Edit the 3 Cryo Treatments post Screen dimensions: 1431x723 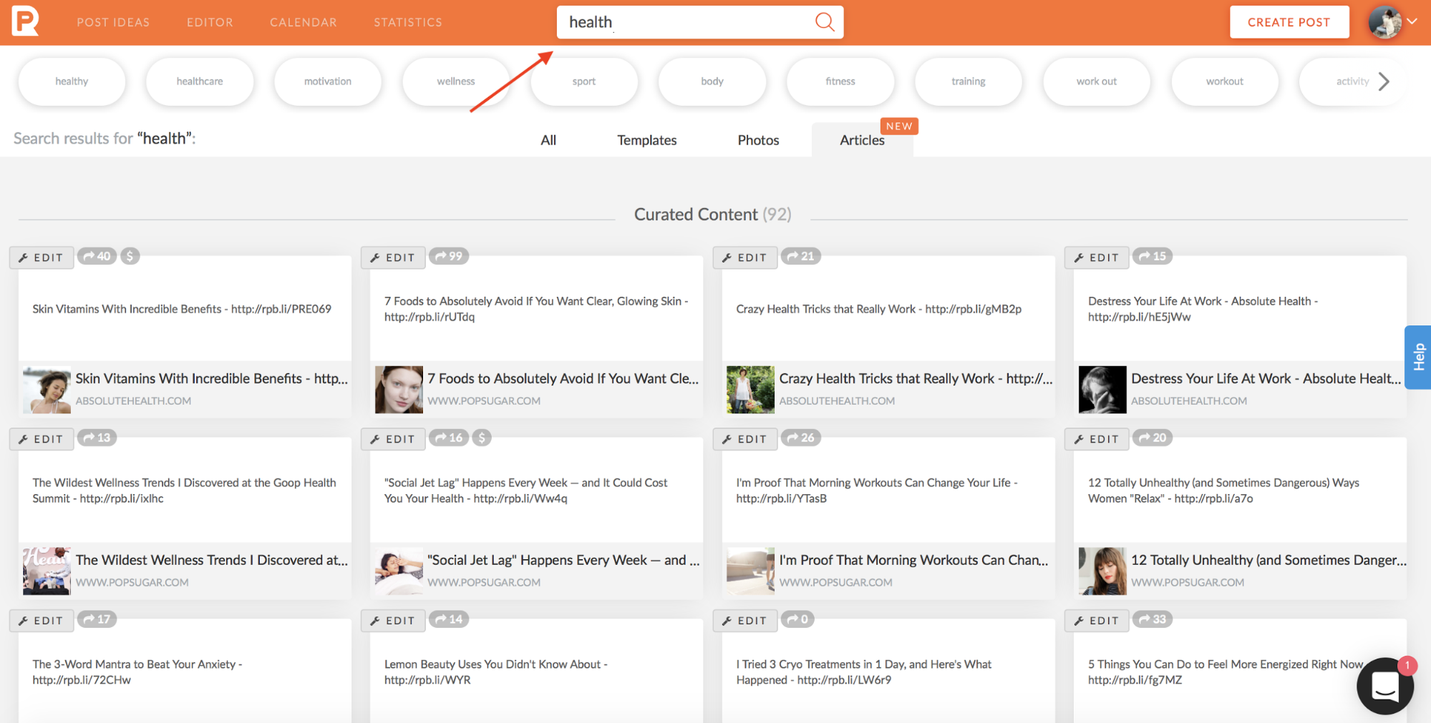tap(745, 621)
